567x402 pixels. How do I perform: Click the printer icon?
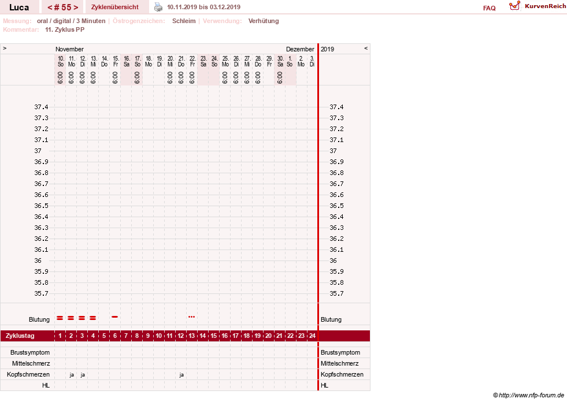pyautogui.click(x=158, y=7)
